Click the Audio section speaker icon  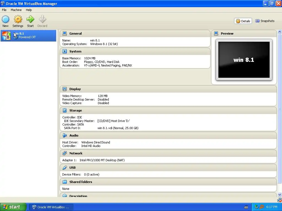[x=64, y=135]
